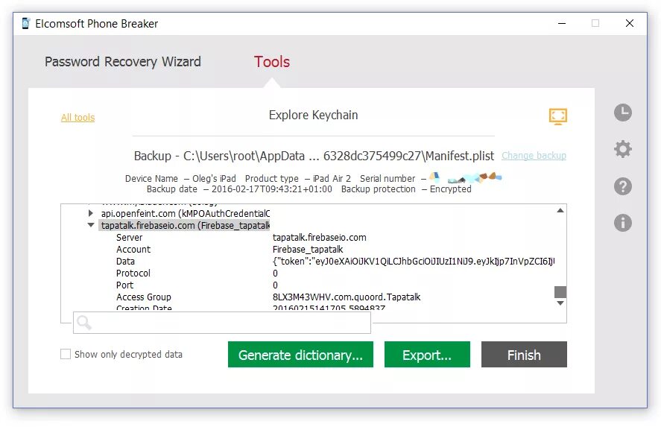Open the history clock icon in sidebar
The image size is (661, 427).
[623, 113]
